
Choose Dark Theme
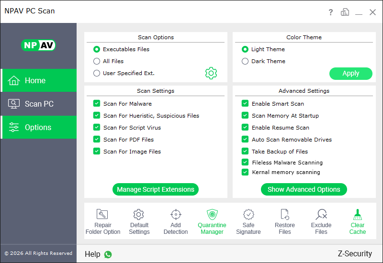pyautogui.click(x=245, y=61)
